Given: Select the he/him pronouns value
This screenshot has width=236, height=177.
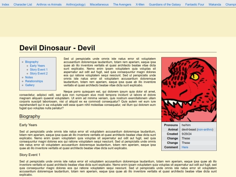Looking at the screenshot, I should [186, 125].
